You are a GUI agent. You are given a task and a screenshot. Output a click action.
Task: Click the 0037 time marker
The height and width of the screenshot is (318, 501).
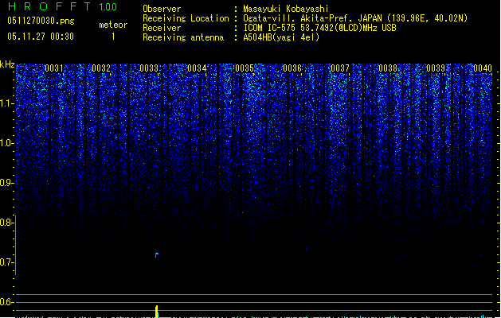[x=340, y=68]
